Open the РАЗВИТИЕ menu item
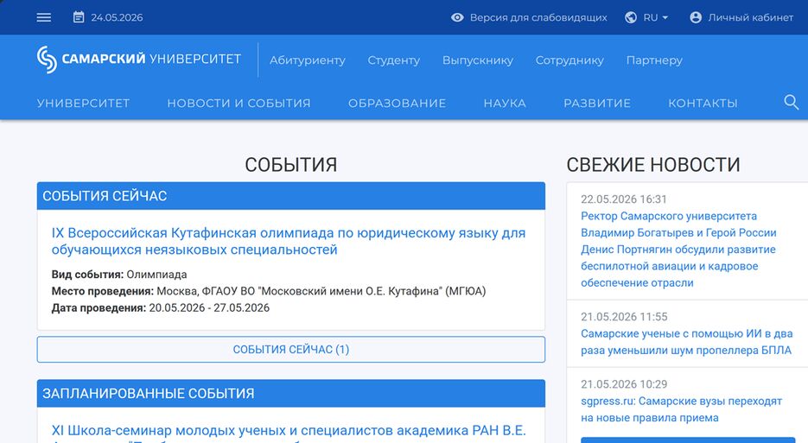Viewport: 808px width, 443px height. pyautogui.click(x=597, y=103)
